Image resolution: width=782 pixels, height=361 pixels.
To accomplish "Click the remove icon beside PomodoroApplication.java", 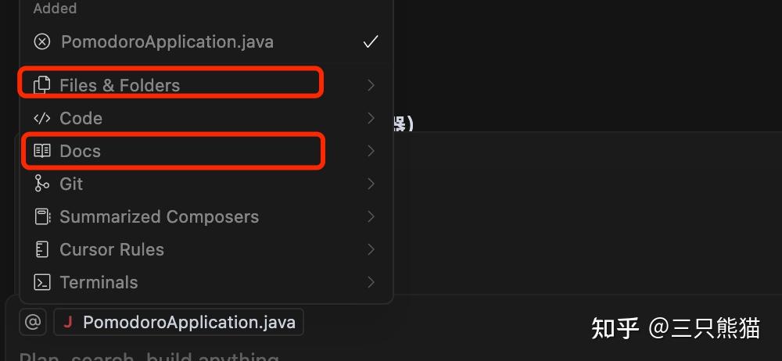I will [x=42, y=41].
